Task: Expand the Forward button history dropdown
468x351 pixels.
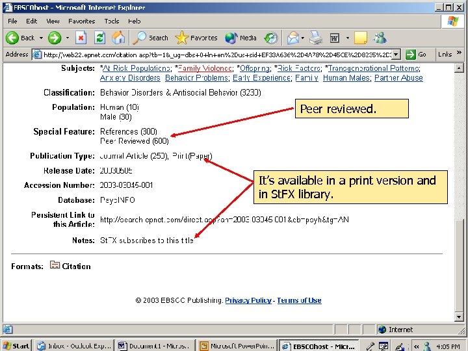Action: tap(68, 38)
